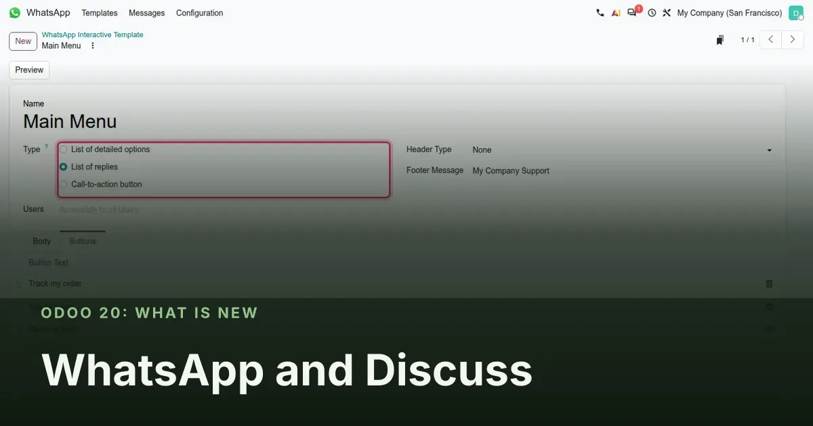
Task: Open the Messages menu
Action: point(147,13)
